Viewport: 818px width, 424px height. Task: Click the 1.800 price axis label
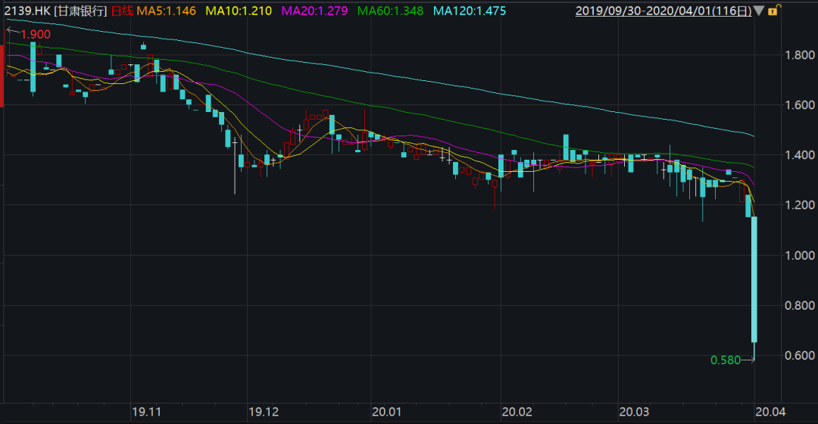[800, 55]
